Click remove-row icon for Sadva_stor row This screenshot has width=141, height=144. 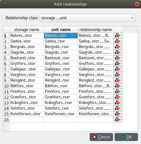point(118,41)
